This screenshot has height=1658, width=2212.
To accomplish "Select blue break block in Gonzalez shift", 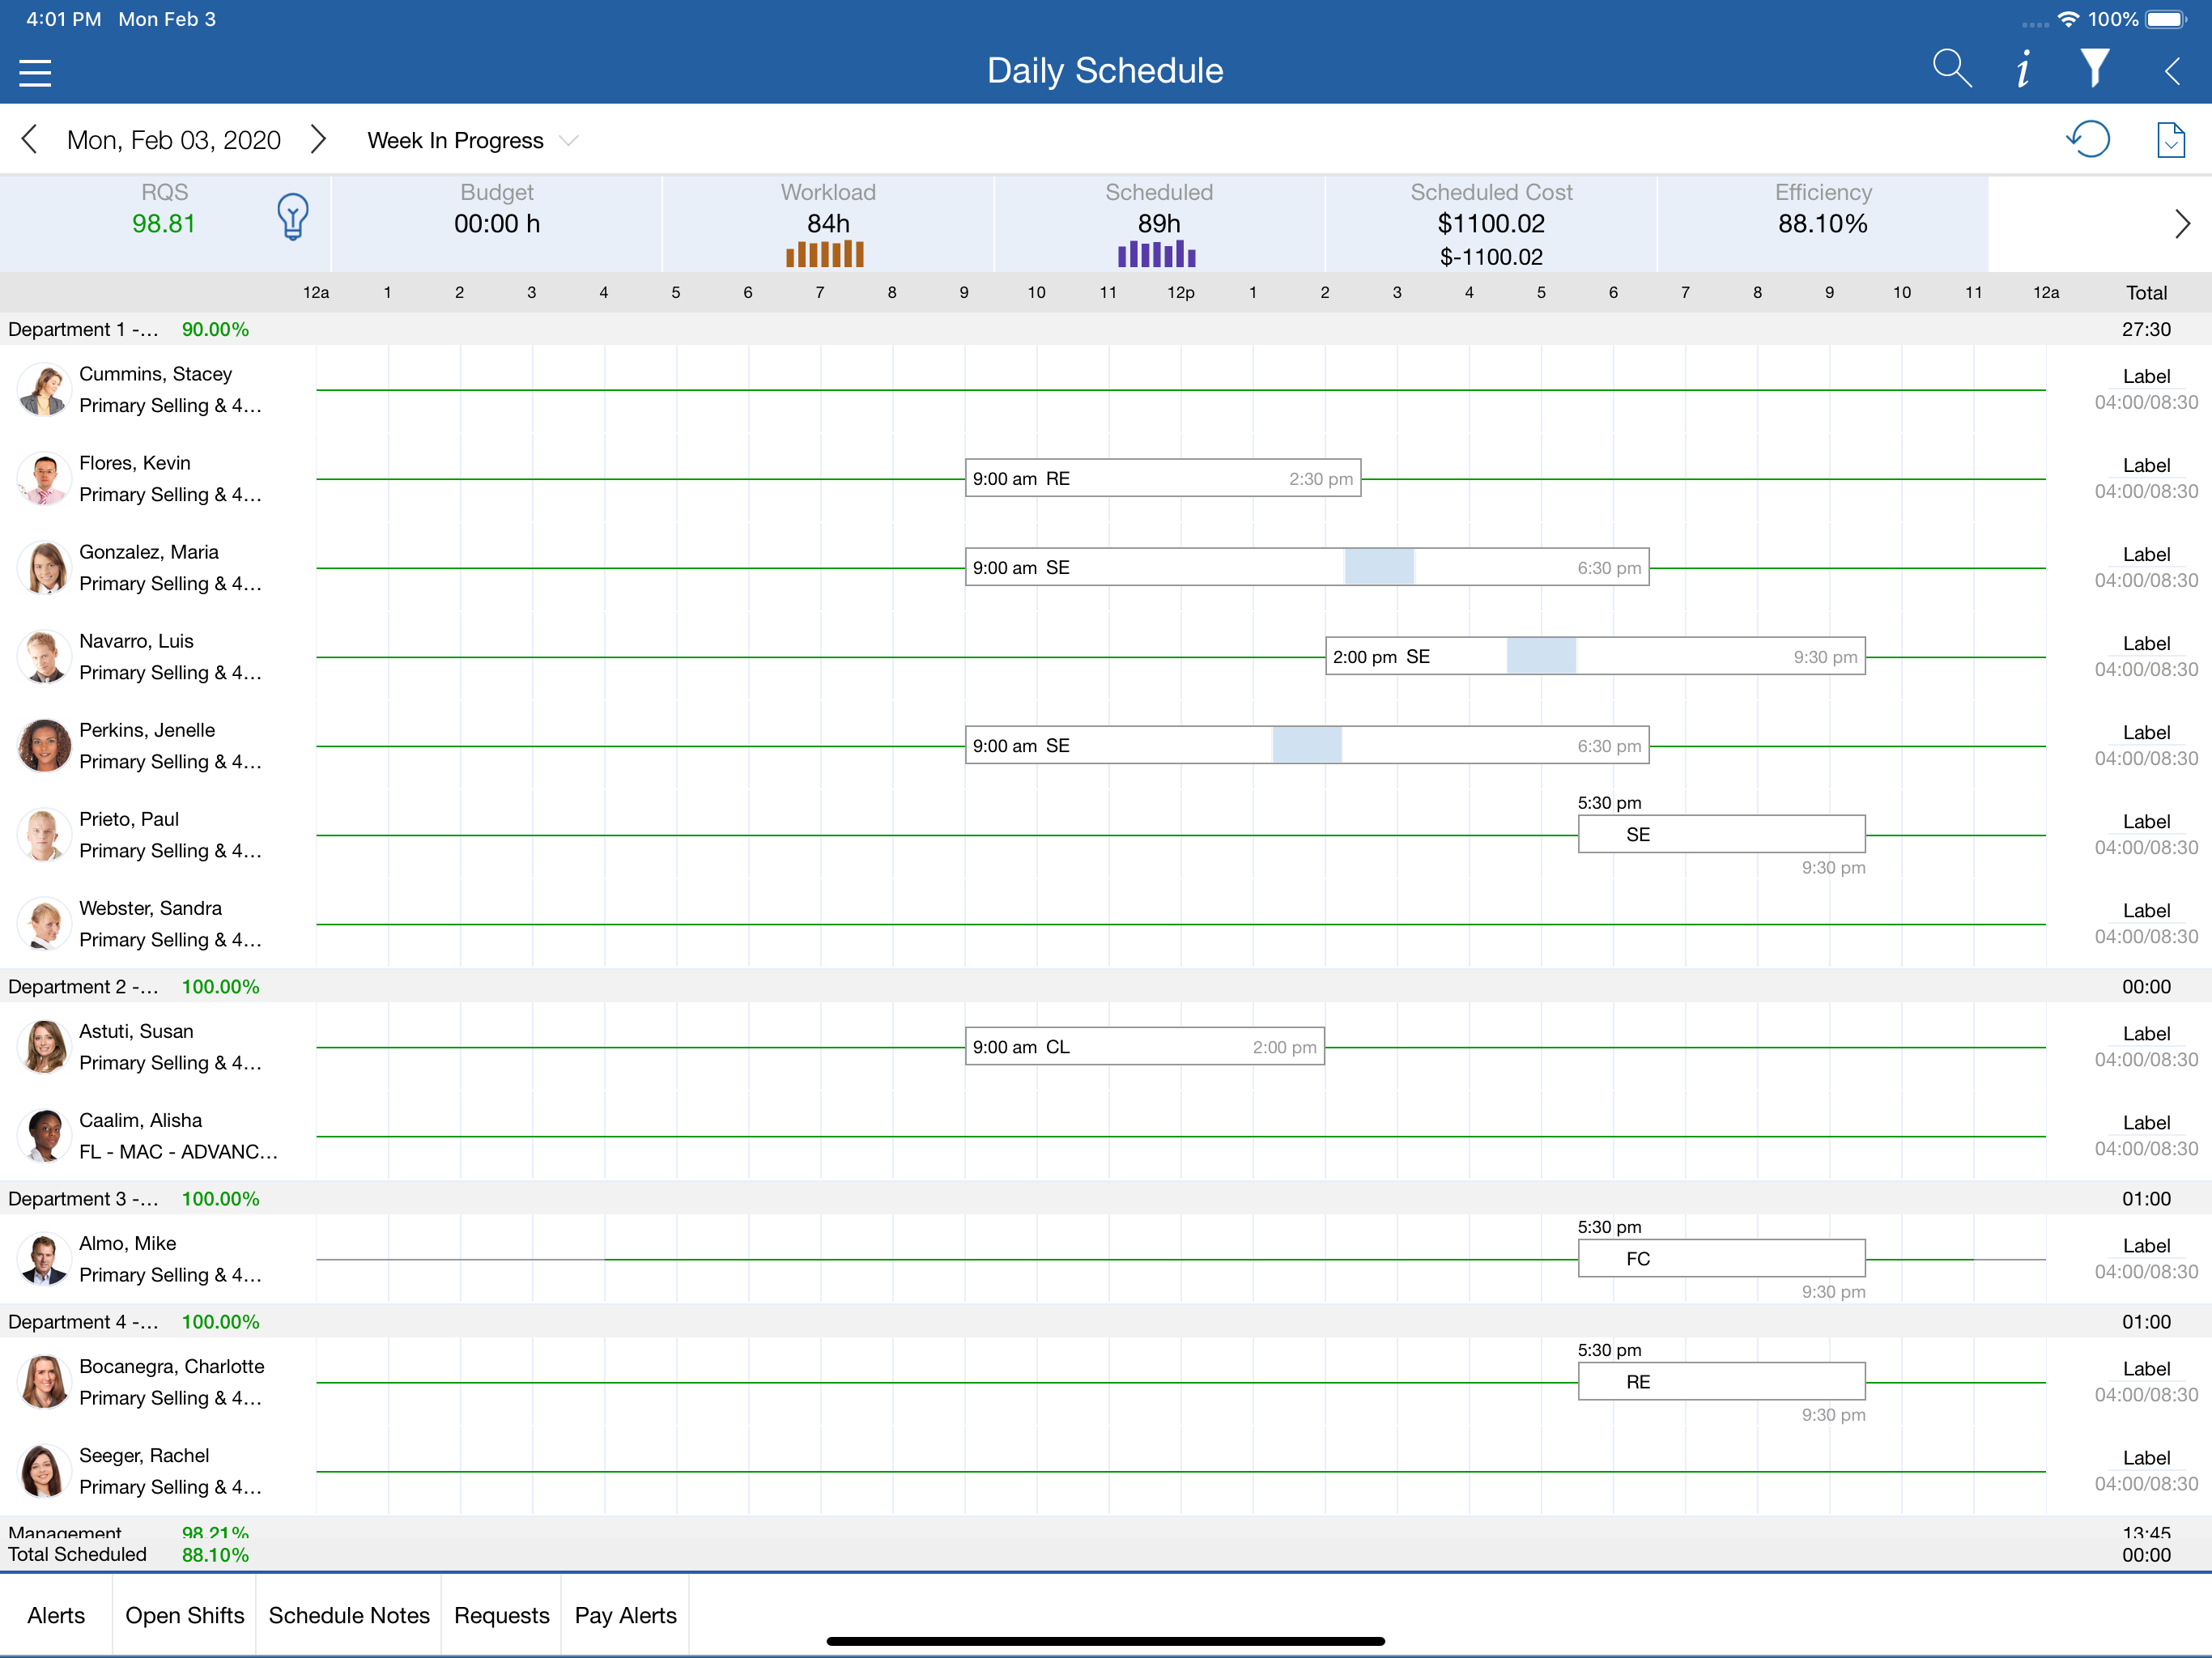I will [1379, 567].
